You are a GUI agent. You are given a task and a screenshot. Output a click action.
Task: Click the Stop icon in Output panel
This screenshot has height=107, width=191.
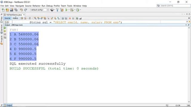click(x=5, y=34)
